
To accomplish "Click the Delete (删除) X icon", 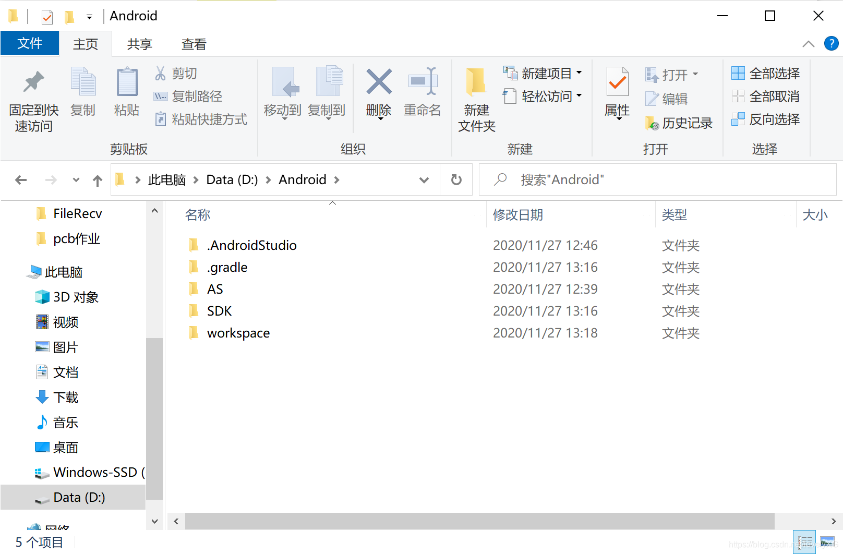I will pos(379,82).
